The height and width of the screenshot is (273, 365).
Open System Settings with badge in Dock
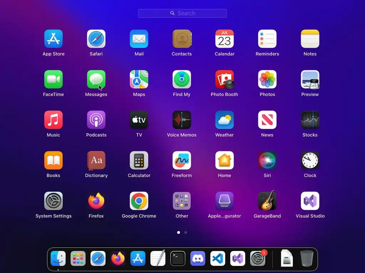258,258
